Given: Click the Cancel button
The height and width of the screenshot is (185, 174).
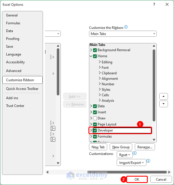Looking at the screenshot, I should pos(161,179).
